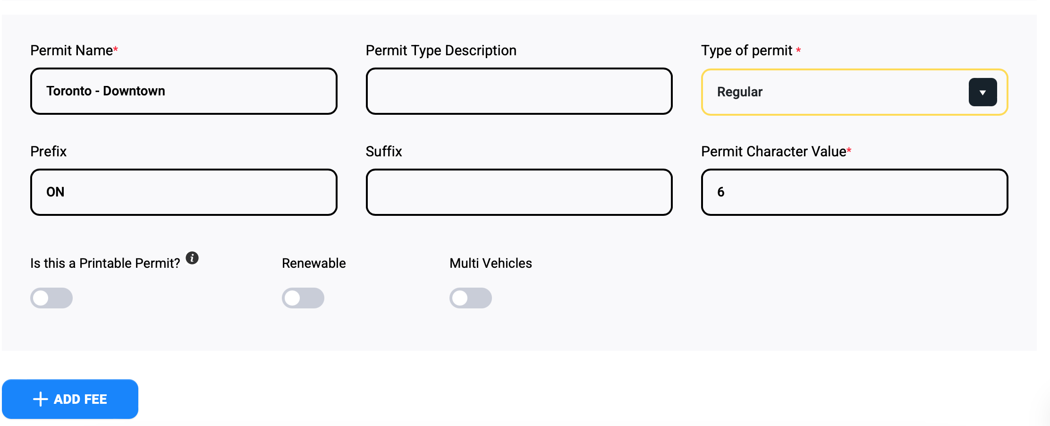The image size is (1050, 426).
Task: Click the Suffix label text
Action: tap(384, 152)
